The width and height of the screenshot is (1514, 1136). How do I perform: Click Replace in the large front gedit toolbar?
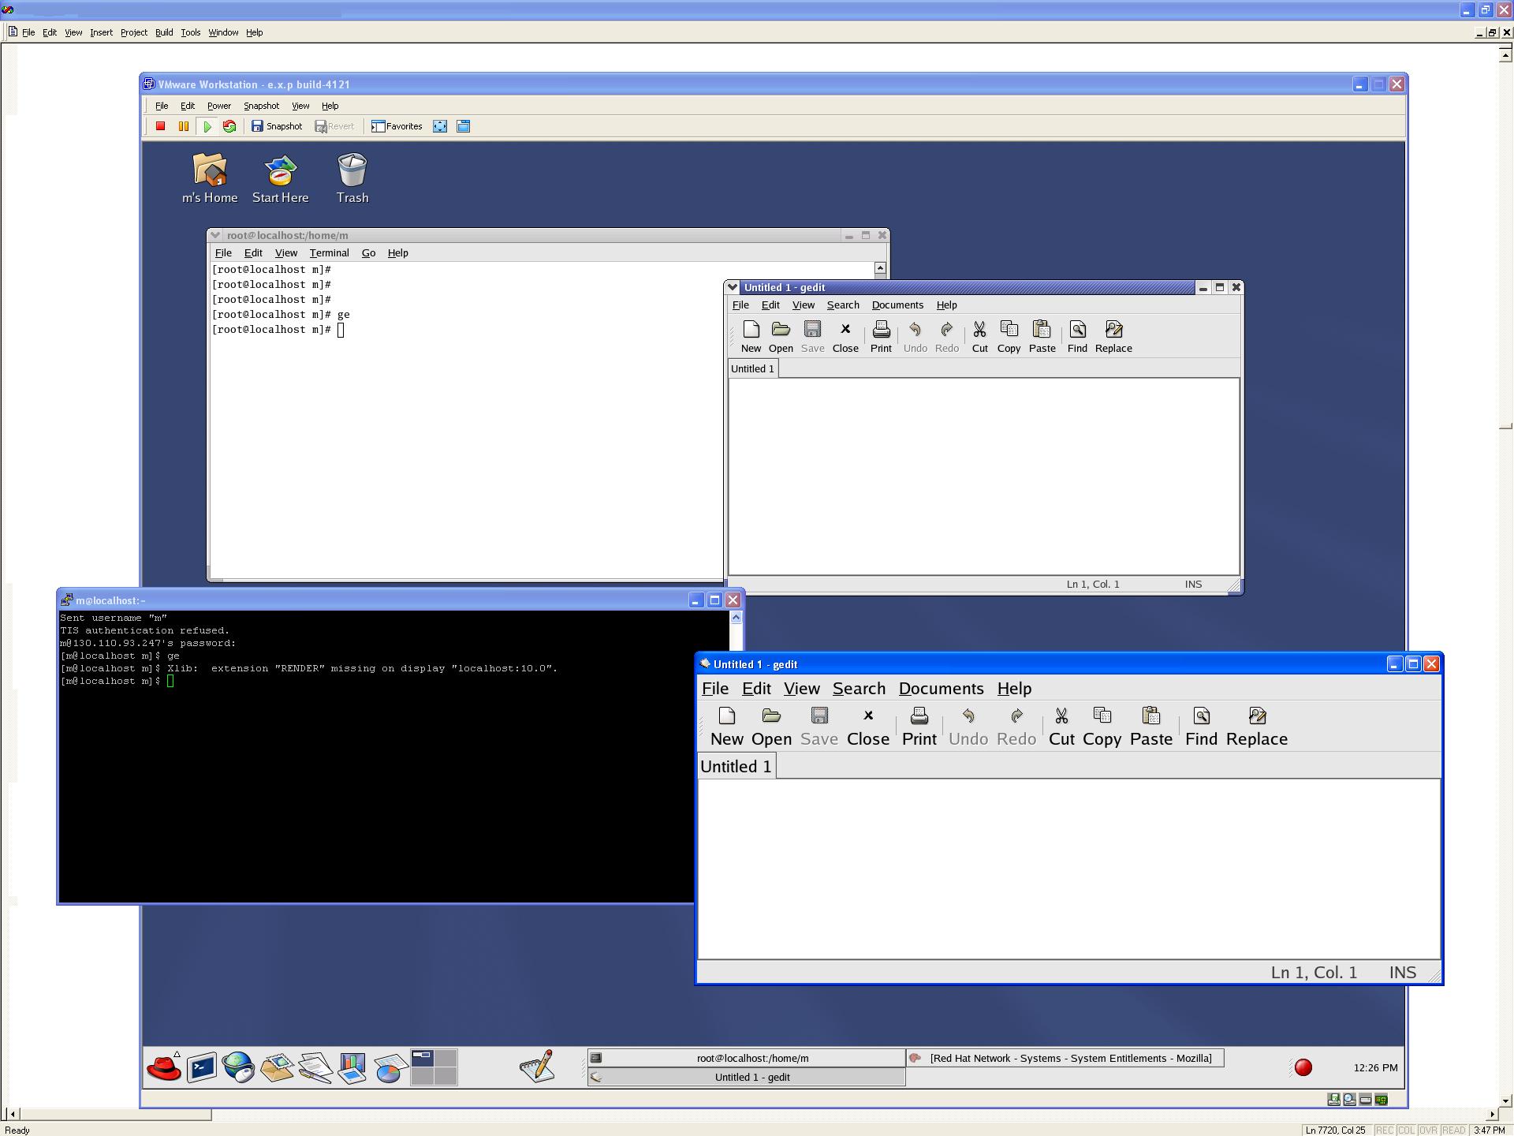[1256, 727]
